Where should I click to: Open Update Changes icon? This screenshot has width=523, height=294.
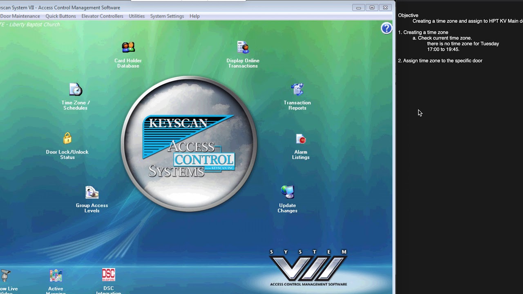pyautogui.click(x=288, y=192)
